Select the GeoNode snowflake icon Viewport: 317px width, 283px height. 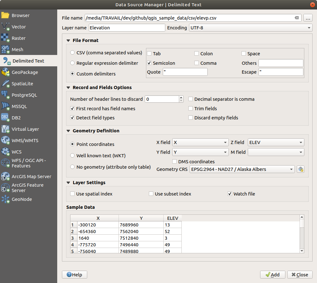click(x=5, y=199)
